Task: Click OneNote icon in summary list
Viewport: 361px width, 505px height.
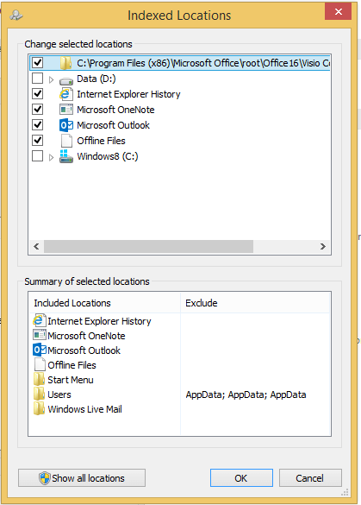Action: coord(40,335)
